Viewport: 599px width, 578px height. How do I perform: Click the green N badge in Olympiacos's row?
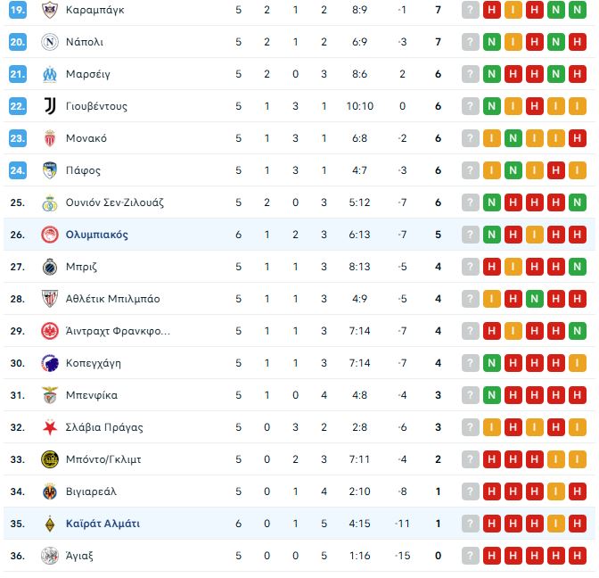coord(491,235)
